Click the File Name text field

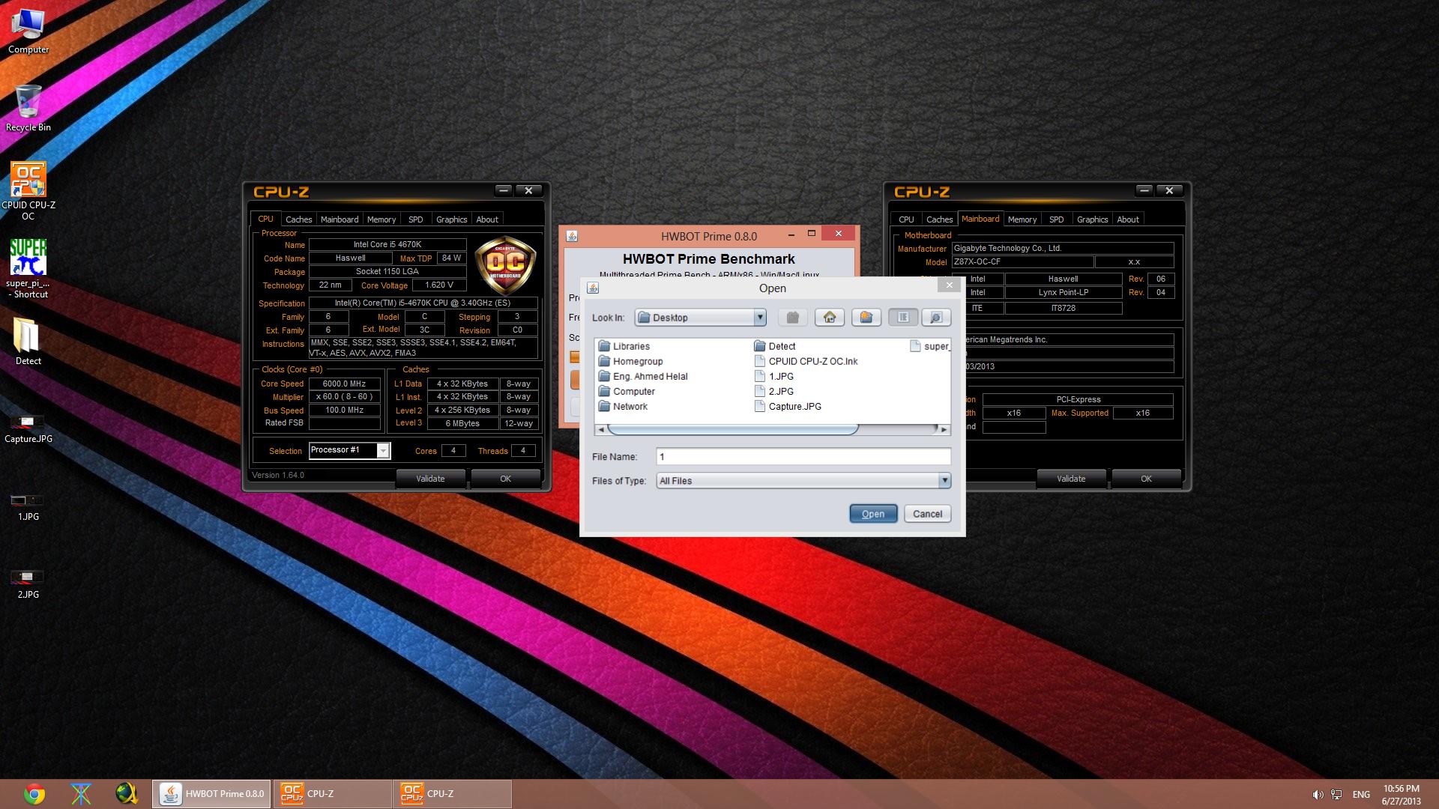point(803,456)
